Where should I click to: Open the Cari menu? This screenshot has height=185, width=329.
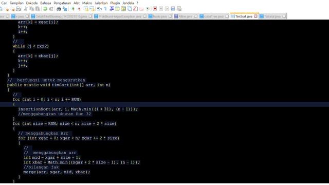(4, 3)
